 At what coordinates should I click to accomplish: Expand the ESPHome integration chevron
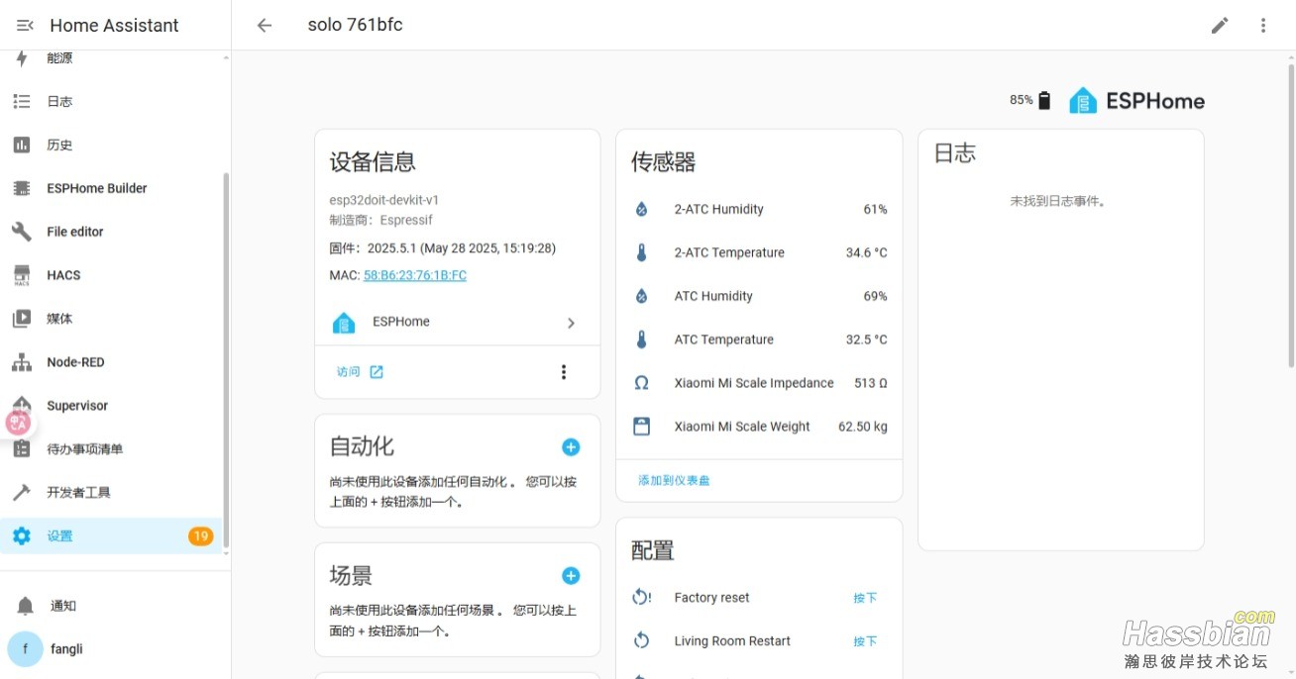point(571,323)
